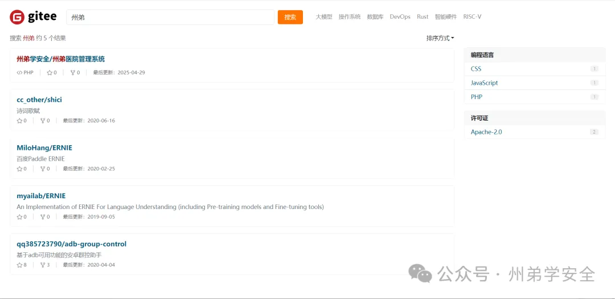Select the 最后更新：2019-09-05 date text

point(89,217)
